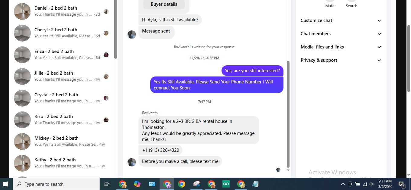Show hidden system tray icons
The width and height of the screenshot is (411, 190).
tap(343, 184)
